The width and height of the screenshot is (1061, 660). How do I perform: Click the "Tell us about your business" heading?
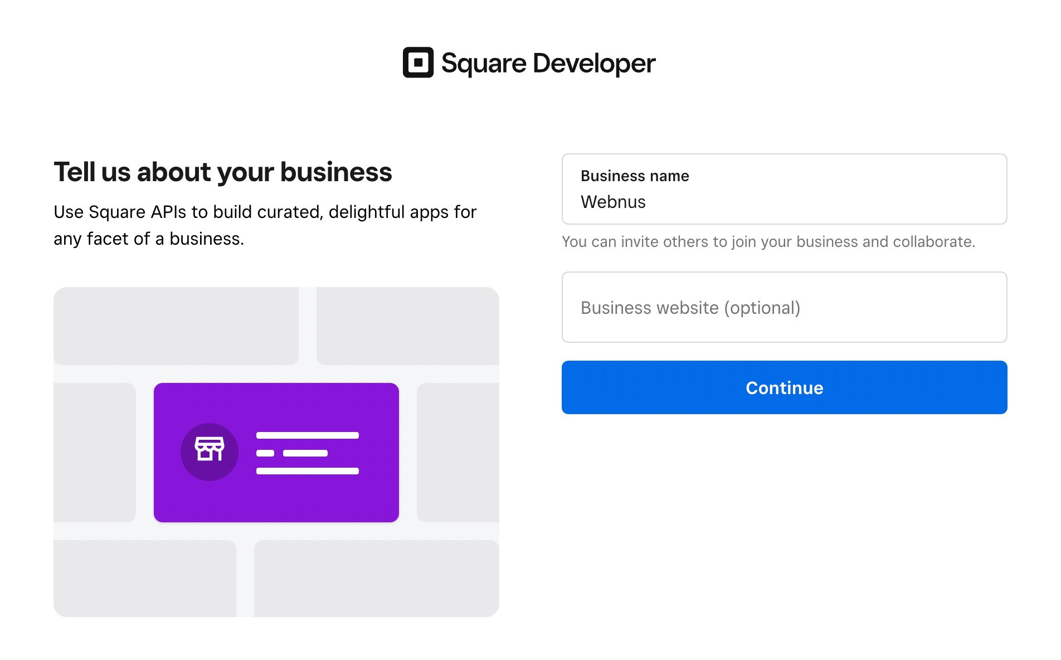click(223, 172)
